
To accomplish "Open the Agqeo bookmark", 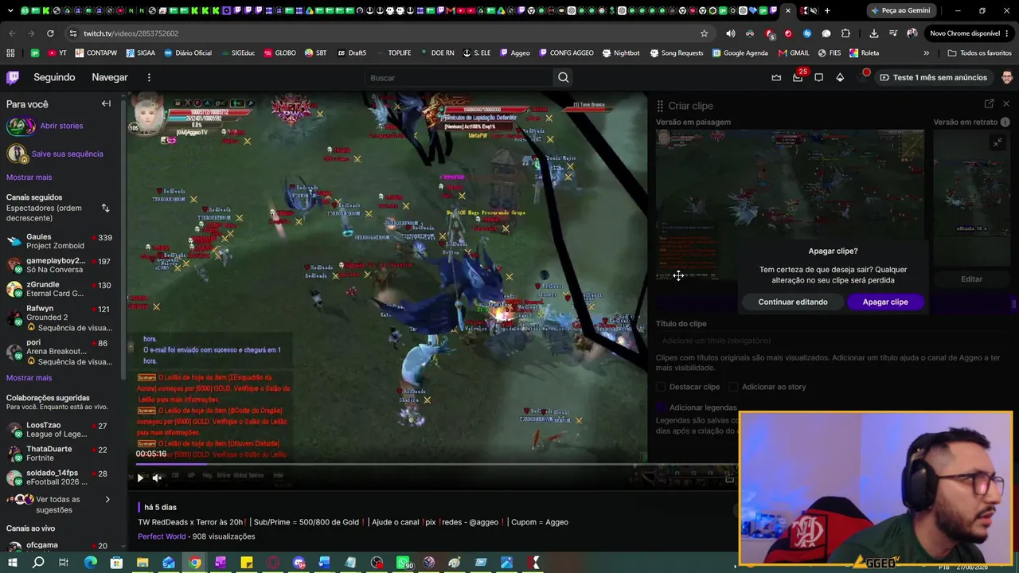I will pos(514,53).
